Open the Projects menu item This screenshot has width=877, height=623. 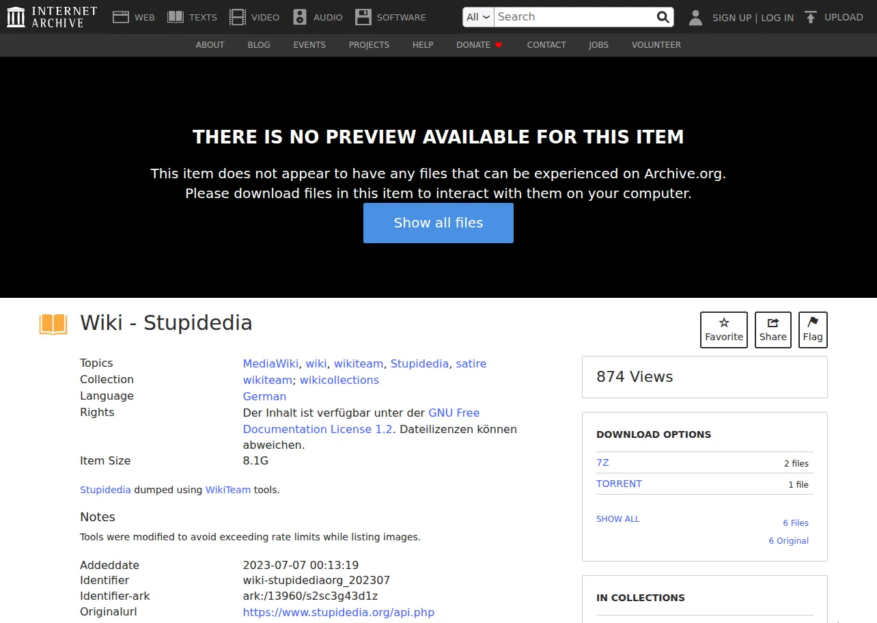369,45
